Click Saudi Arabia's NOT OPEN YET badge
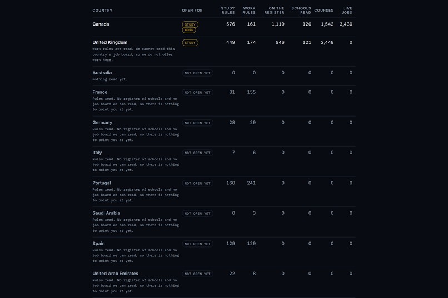The height and width of the screenshot is (298, 448). click(197, 214)
